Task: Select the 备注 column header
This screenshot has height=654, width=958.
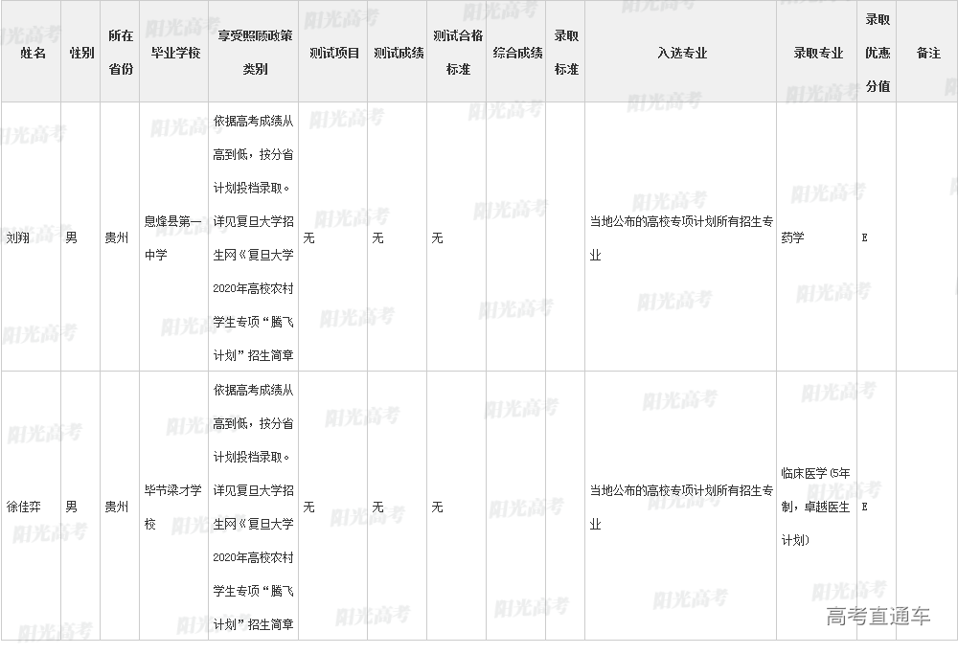Action: click(x=927, y=53)
